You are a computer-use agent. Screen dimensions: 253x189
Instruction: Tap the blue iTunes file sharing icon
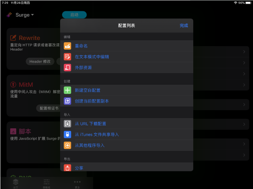point(67,134)
